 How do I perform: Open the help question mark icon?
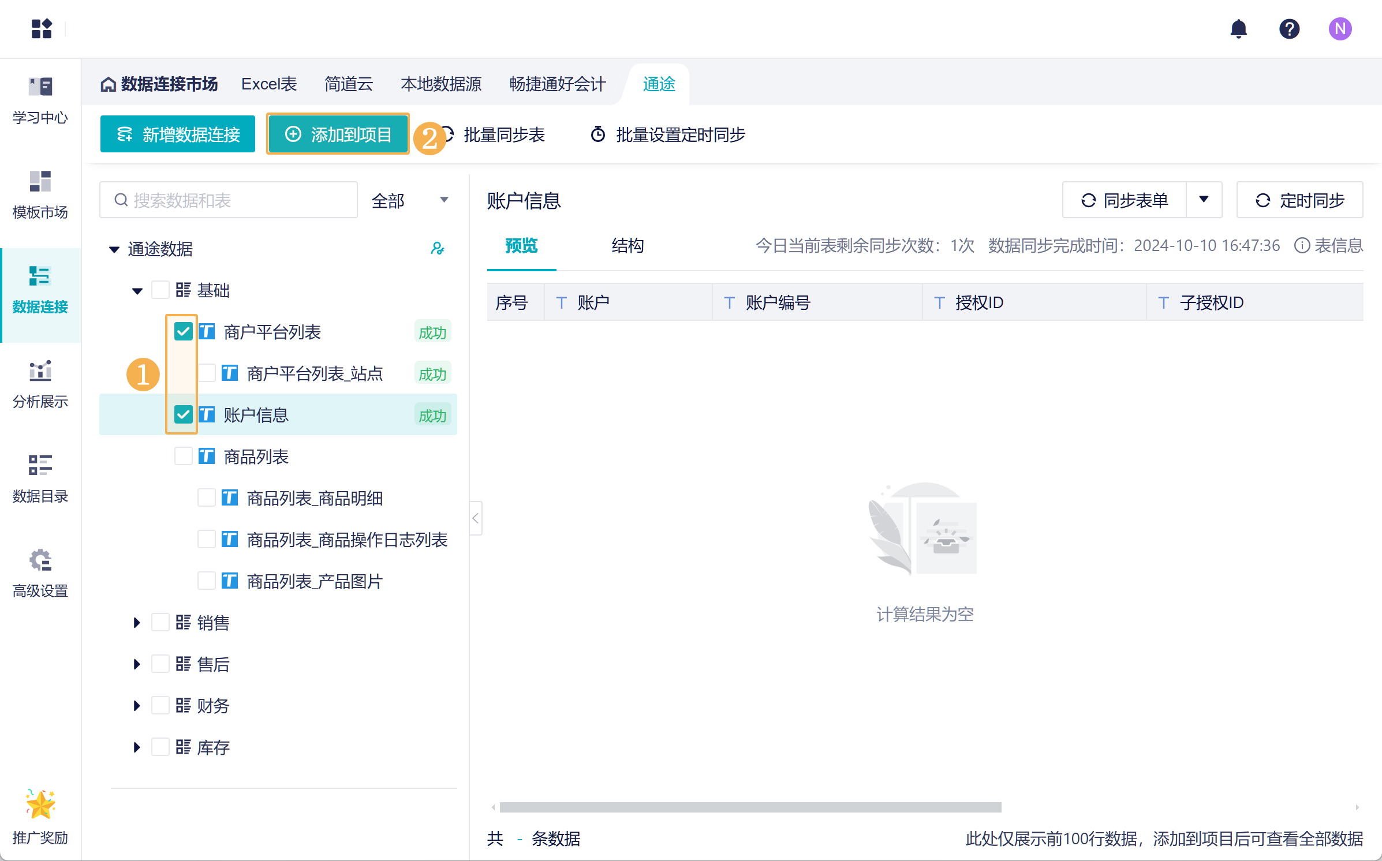(x=1288, y=29)
